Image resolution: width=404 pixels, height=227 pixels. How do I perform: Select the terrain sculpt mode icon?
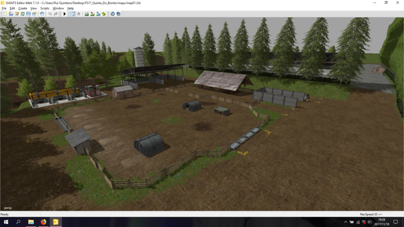click(x=86, y=14)
